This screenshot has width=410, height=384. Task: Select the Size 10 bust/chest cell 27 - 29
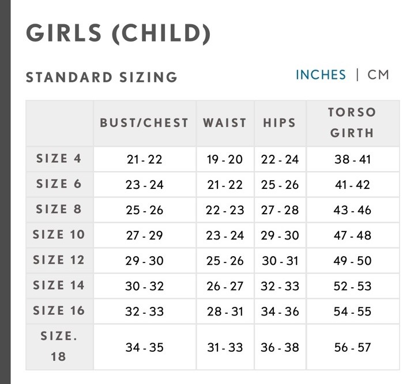click(x=144, y=235)
